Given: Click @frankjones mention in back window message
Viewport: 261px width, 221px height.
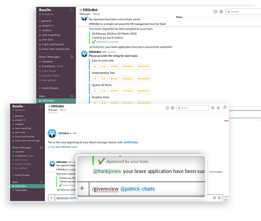Looking at the screenshot, I should 97,47.
